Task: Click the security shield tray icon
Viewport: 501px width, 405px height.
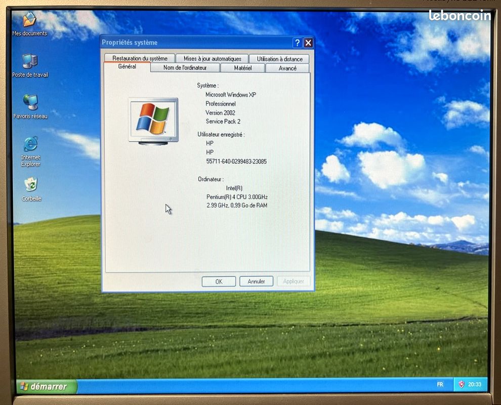Action: [x=461, y=384]
